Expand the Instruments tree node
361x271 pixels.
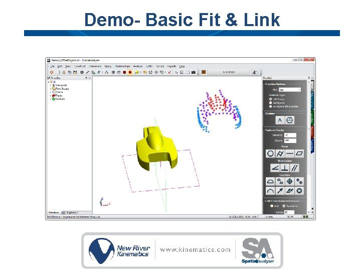click(51, 85)
